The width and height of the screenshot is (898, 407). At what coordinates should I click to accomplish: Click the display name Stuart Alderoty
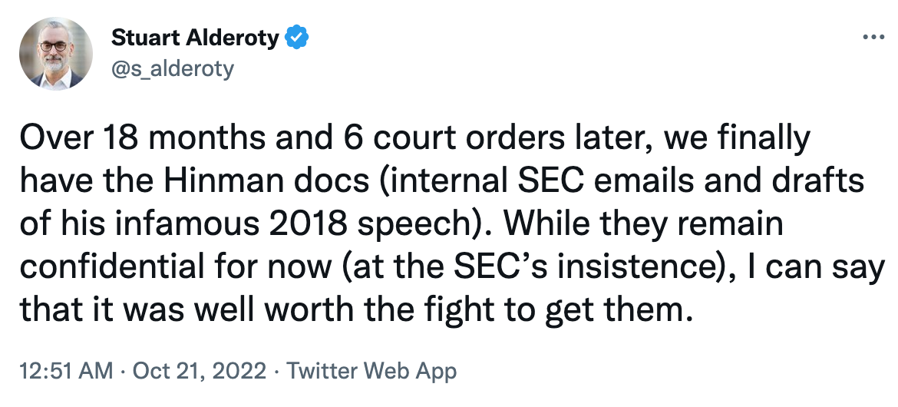[195, 38]
